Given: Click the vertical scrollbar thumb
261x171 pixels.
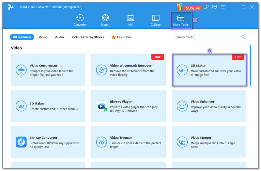Looking at the screenshot, I should click(x=250, y=66).
